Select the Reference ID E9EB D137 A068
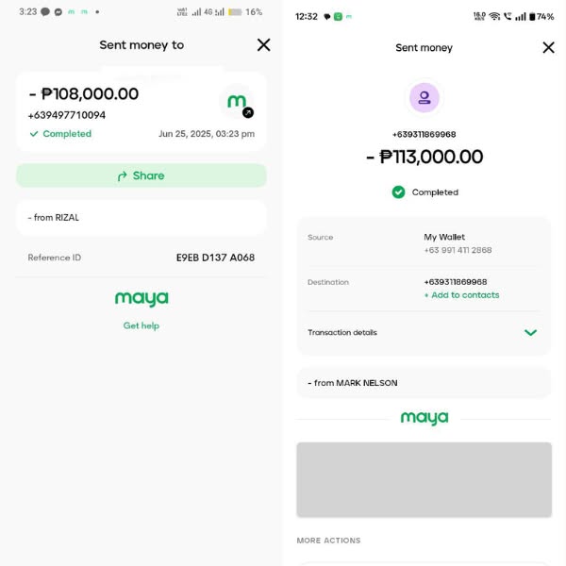566x566 pixels. [x=215, y=258]
